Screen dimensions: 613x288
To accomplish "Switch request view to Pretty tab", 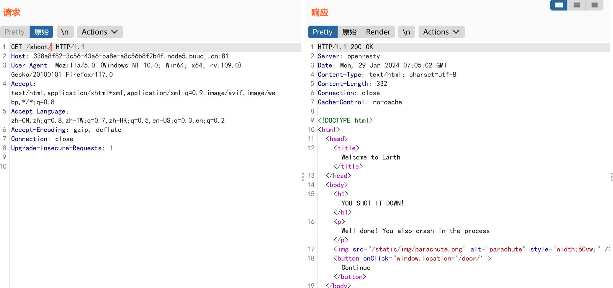I will tap(15, 32).
